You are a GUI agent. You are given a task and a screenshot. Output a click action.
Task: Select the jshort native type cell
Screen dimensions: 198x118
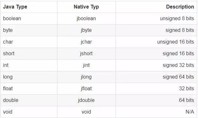(86, 54)
